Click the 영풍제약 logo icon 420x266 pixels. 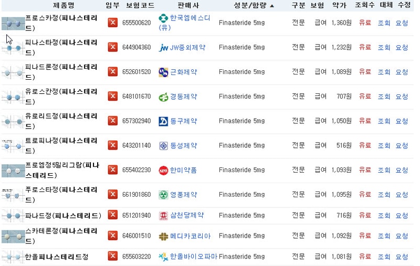coord(163,195)
